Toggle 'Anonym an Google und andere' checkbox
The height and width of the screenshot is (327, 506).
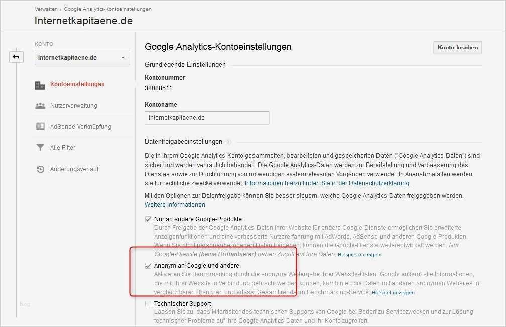[x=148, y=265]
